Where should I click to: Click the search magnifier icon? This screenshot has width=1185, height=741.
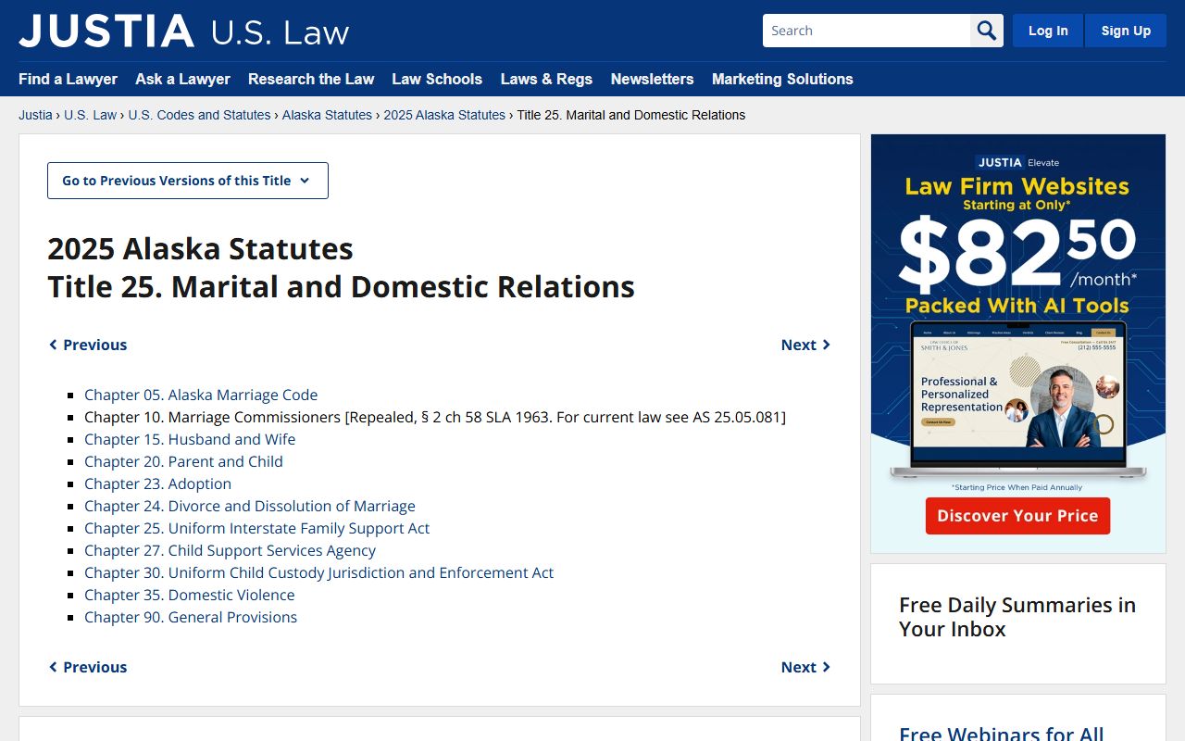point(987,31)
